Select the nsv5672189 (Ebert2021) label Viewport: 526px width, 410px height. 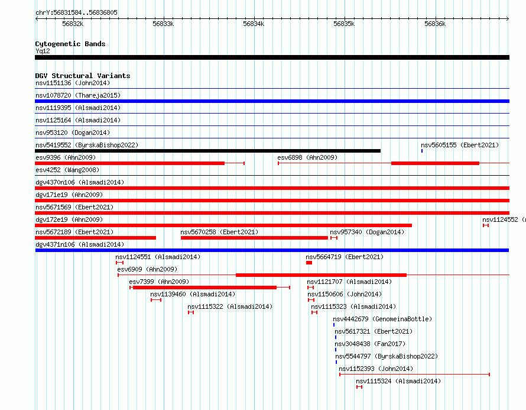[74, 232]
